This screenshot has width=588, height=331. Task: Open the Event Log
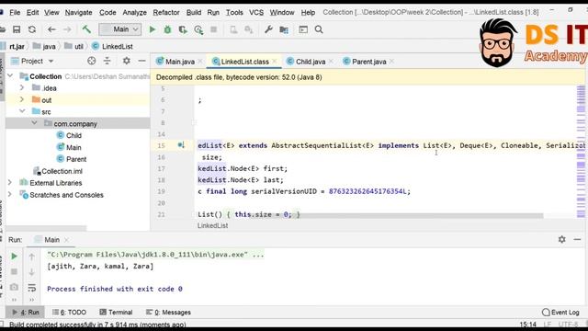click(x=561, y=313)
